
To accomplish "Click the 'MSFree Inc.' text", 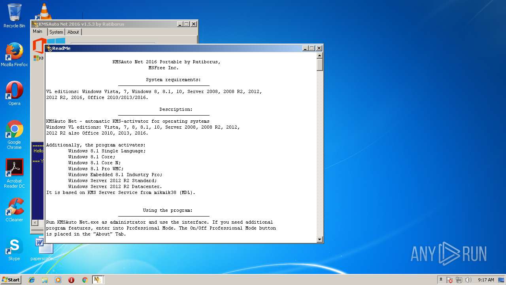I will point(163,68).
